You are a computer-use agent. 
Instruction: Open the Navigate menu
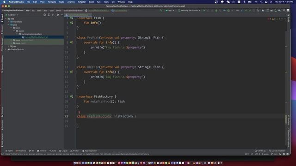tap(52, 2)
